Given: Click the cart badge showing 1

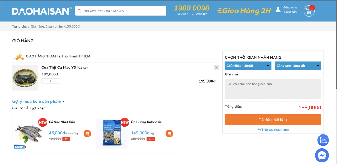Looking at the screenshot, I should click(312, 8).
